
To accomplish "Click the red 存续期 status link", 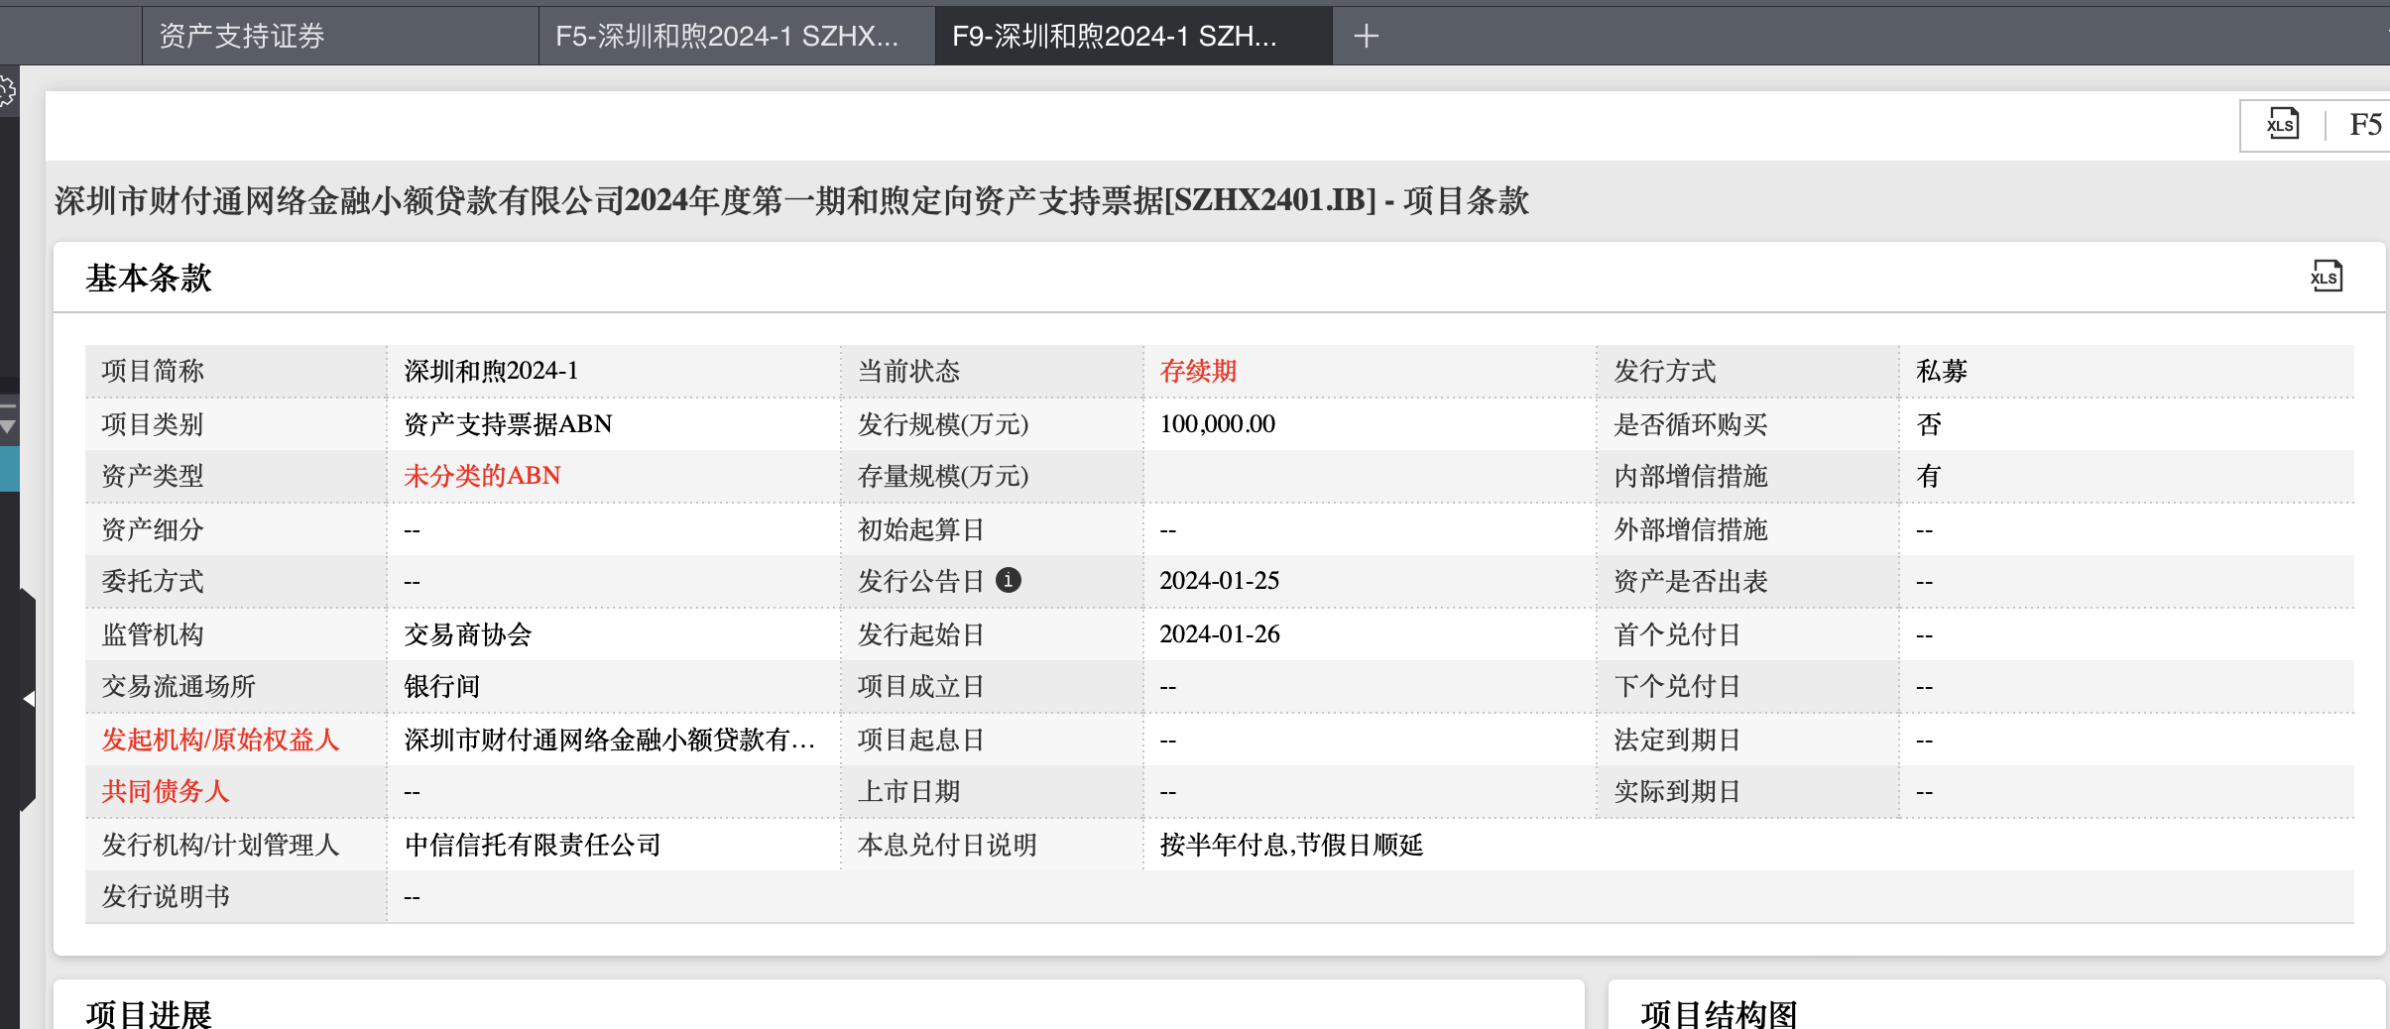I will [x=1198, y=371].
